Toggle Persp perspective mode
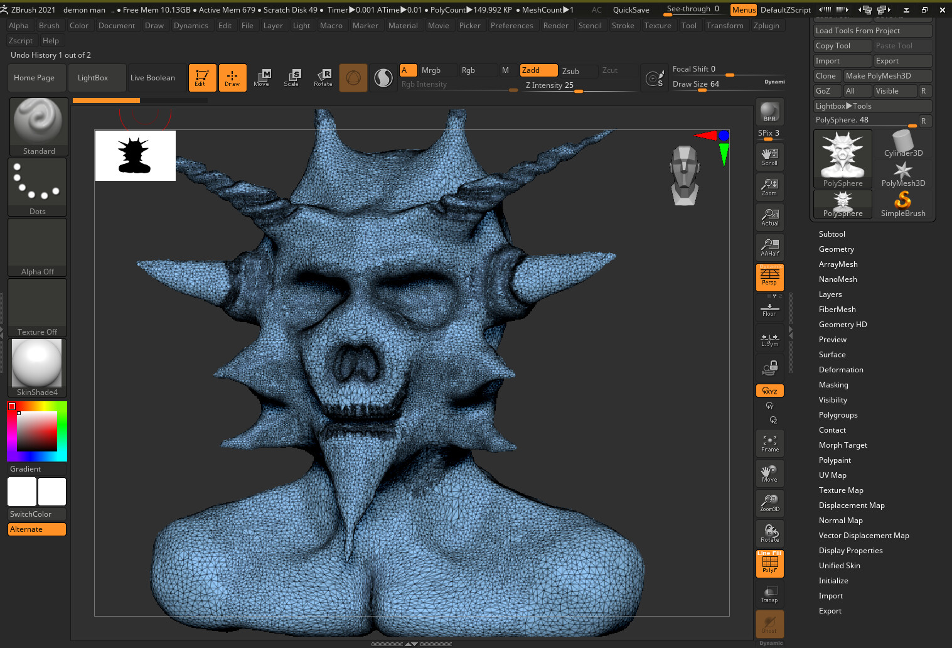This screenshot has height=648, width=952. tap(769, 277)
